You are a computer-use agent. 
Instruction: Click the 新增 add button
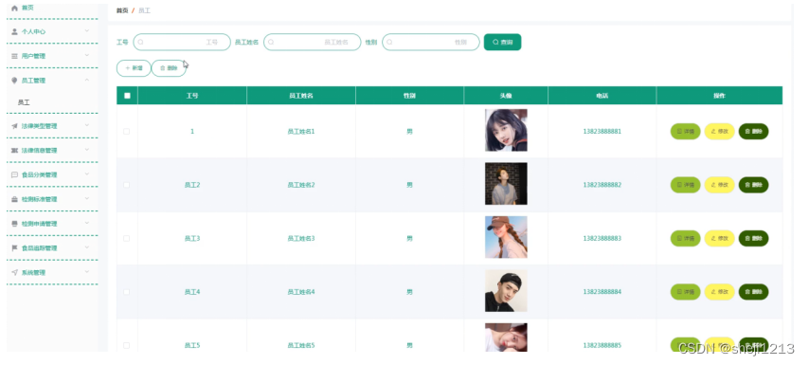[x=134, y=68]
